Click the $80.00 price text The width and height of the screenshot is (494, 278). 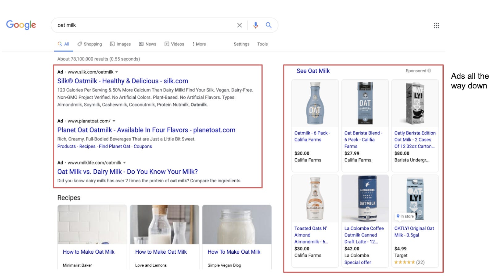tap(402, 153)
